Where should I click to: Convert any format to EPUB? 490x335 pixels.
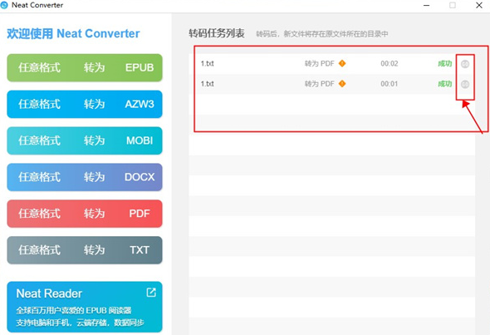tap(85, 67)
